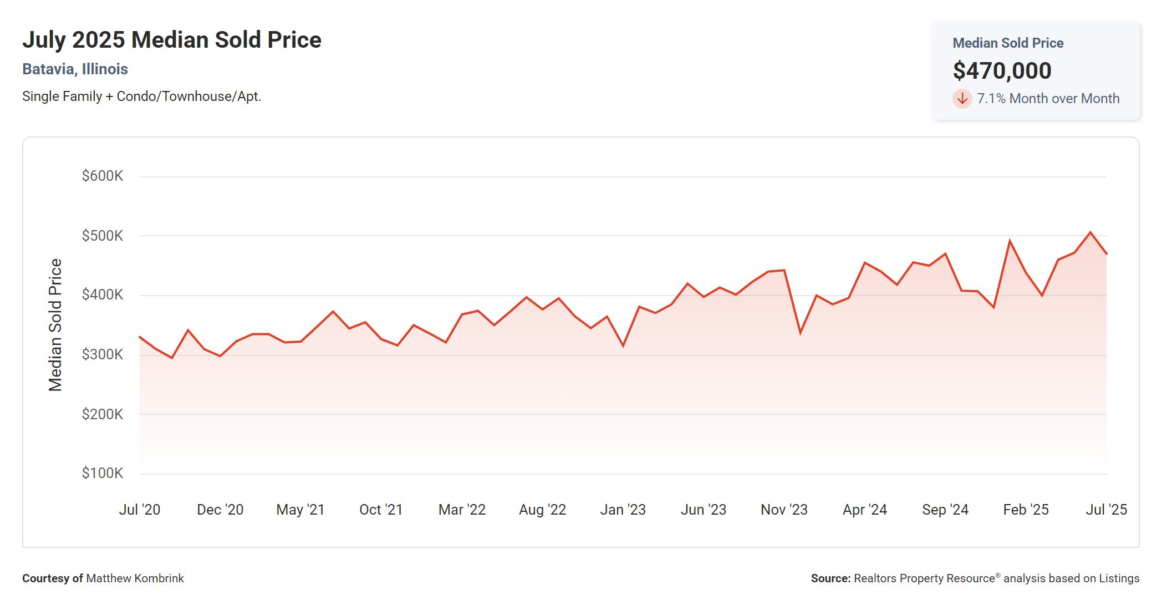Click the Oct '21 x-axis label

[x=381, y=510]
